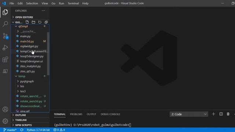
Task: Select Python 3.7.4 64-bit interpreter
Action: pyautogui.click(x=38, y=130)
